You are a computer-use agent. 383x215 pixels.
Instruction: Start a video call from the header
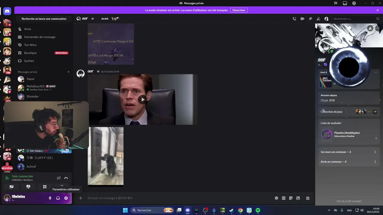coord(303,19)
